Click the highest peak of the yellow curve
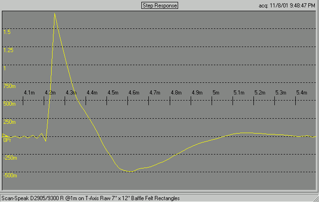Image resolution: width=319 pixels, height=202 pixels. [54, 13]
